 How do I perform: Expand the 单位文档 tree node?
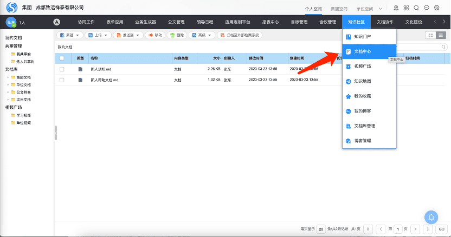click(x=8, y=85)
